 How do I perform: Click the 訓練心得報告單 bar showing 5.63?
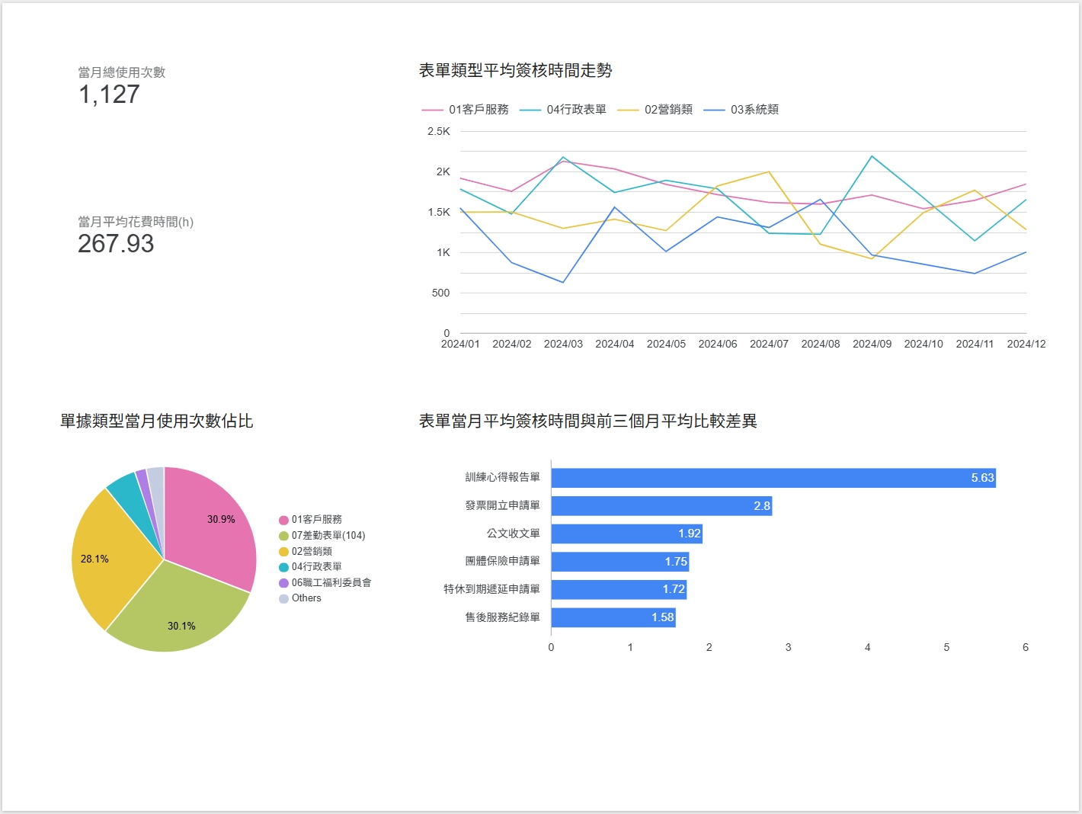773,478
